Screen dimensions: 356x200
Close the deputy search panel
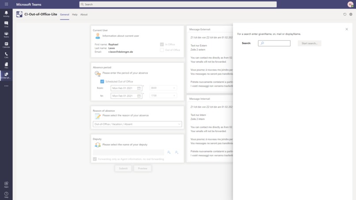pos(347,29)
